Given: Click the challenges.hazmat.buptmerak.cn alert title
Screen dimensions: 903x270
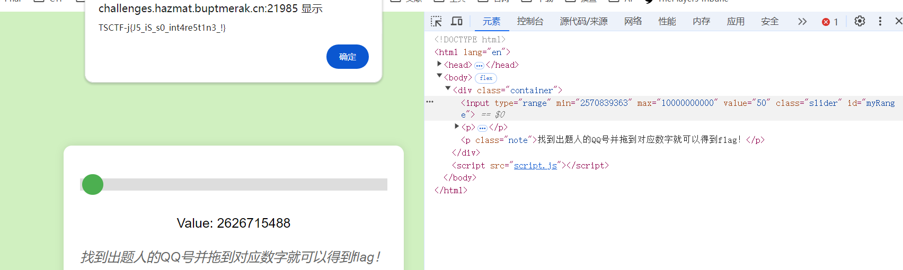Looking at the screenshot, I should (210, 8).
